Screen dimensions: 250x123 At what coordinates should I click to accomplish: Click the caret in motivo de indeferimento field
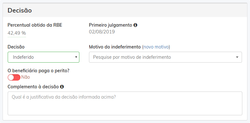(237, 57)
